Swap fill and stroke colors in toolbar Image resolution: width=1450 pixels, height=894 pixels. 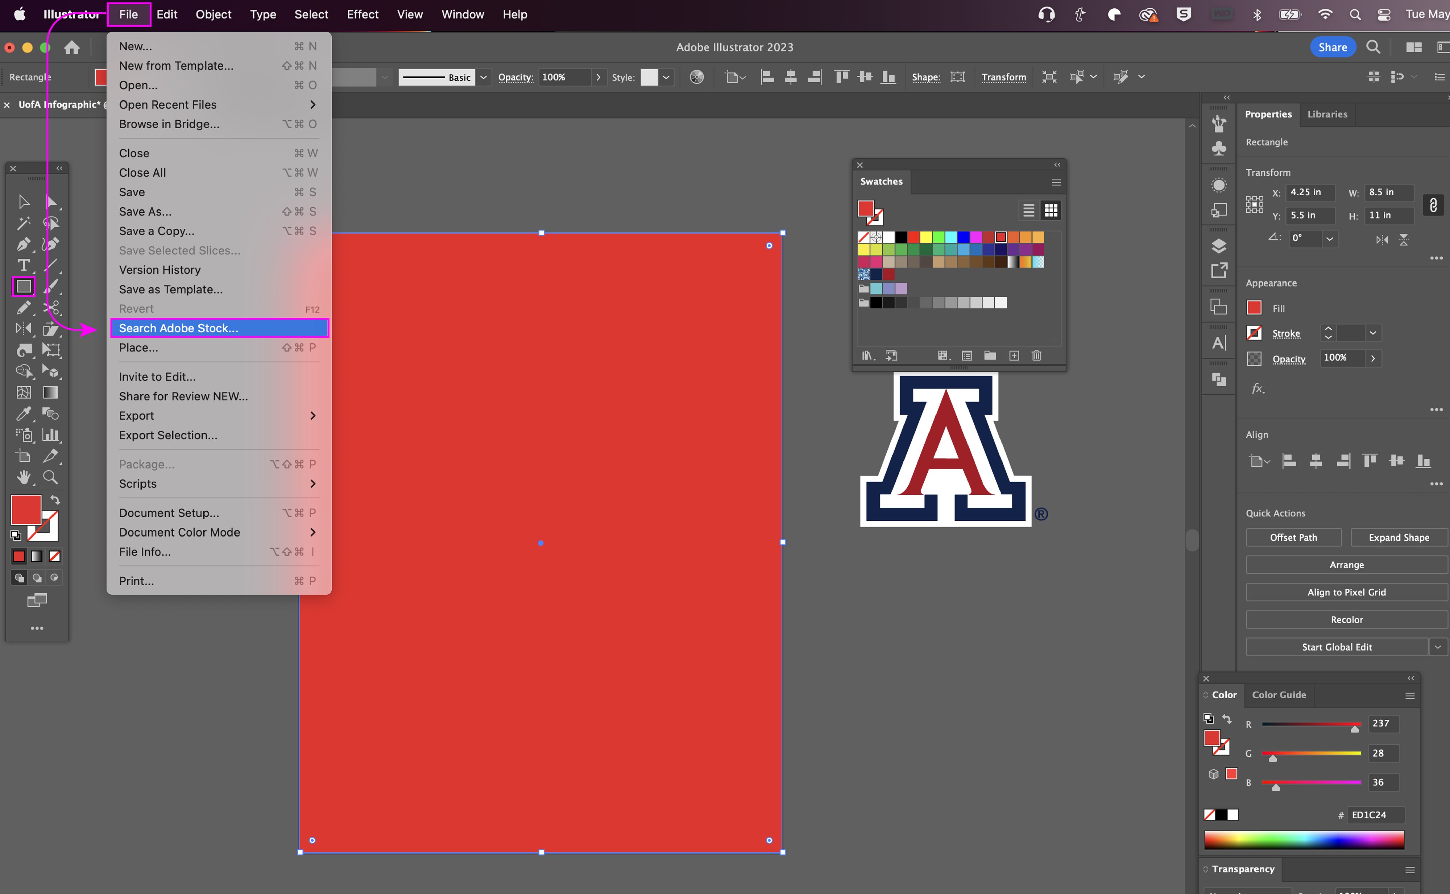tap(55, 500)
